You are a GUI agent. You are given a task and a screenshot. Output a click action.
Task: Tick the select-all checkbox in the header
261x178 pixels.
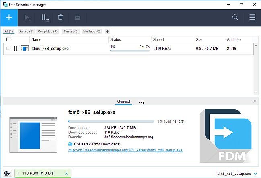[x=8, y=39]
